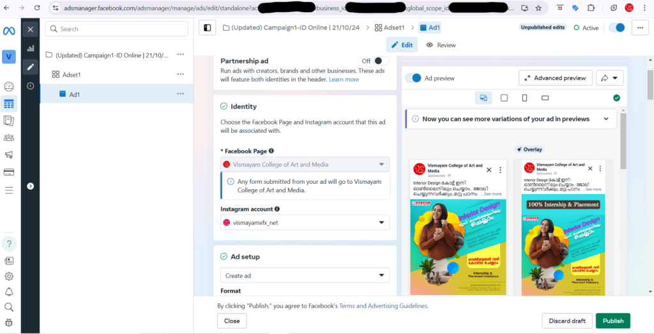Image resolution: width=654 pixels, height=334 pixels.
Task: Open options menu for Adset1 row
Action: 180,74
